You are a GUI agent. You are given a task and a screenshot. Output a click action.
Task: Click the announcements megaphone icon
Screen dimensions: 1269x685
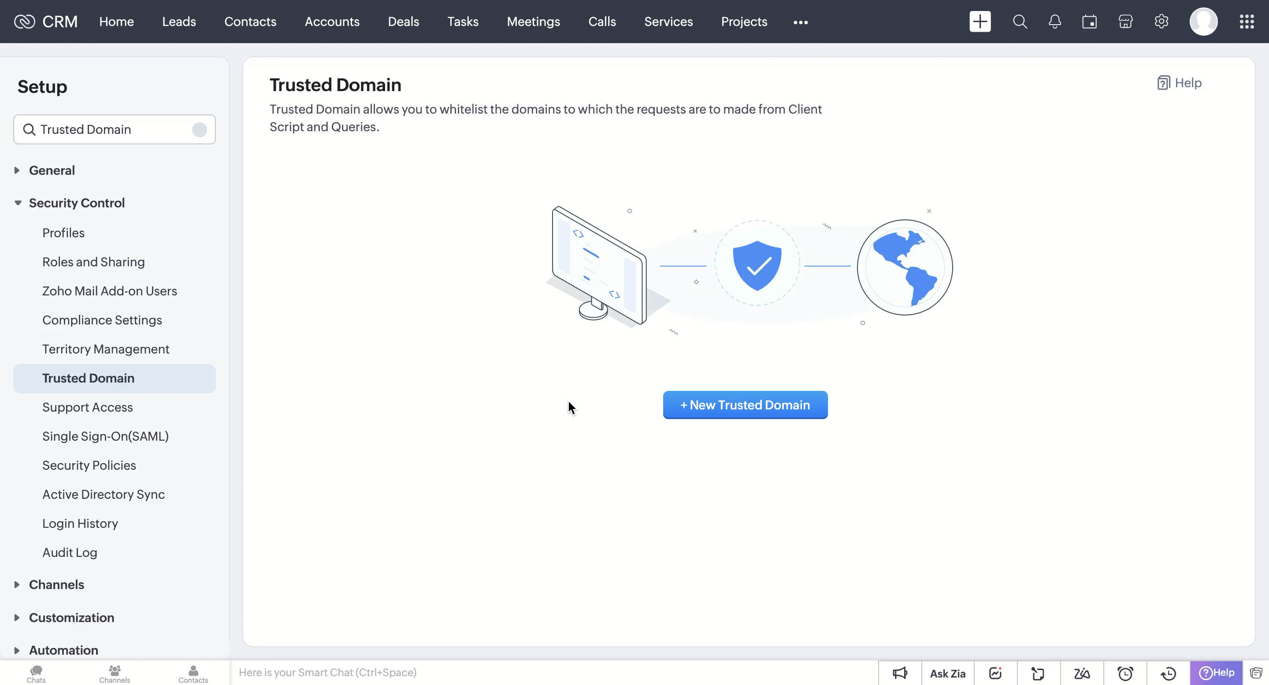[x=899, y=673]
